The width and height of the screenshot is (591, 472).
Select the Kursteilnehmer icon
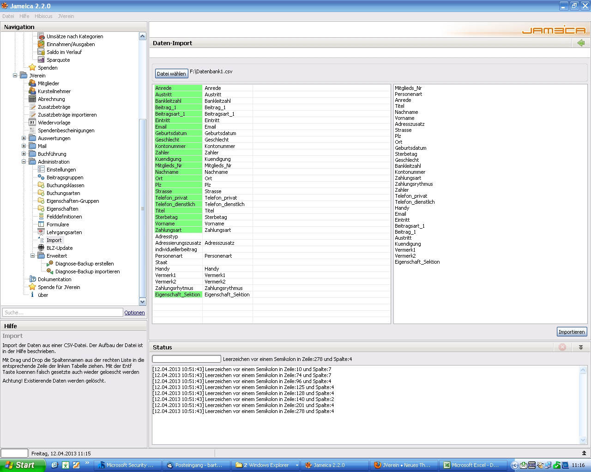pos(32,91)
